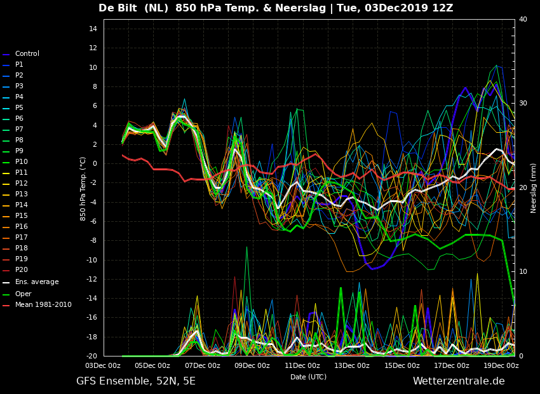Click the P15 legend label
540x394 pixels.
click(x=21, y=216)
